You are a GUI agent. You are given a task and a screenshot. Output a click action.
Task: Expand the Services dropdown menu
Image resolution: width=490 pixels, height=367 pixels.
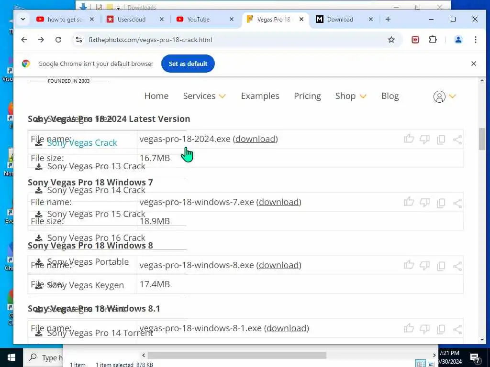tap(204, 96)
